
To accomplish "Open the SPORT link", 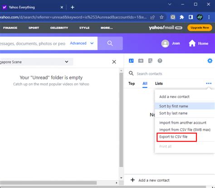I will (34, 28).
